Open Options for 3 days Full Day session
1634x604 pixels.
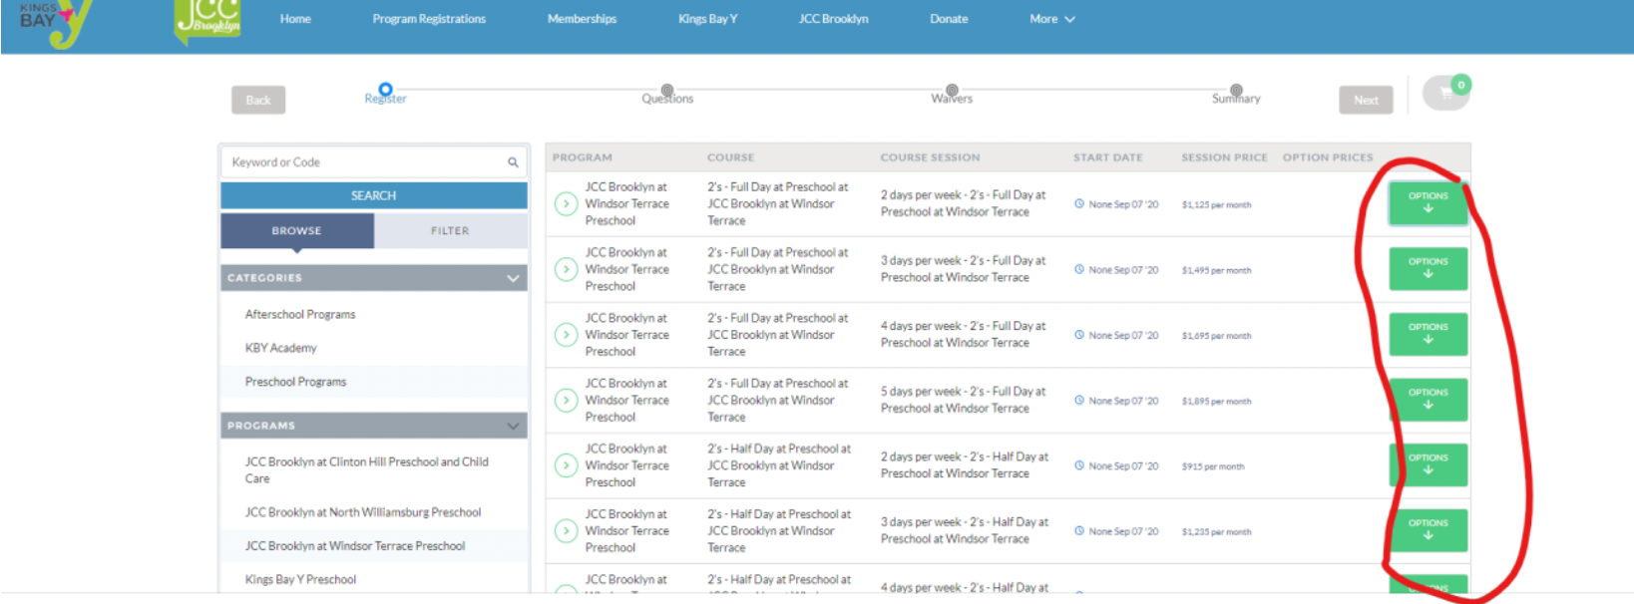(x=1428, y=268)
